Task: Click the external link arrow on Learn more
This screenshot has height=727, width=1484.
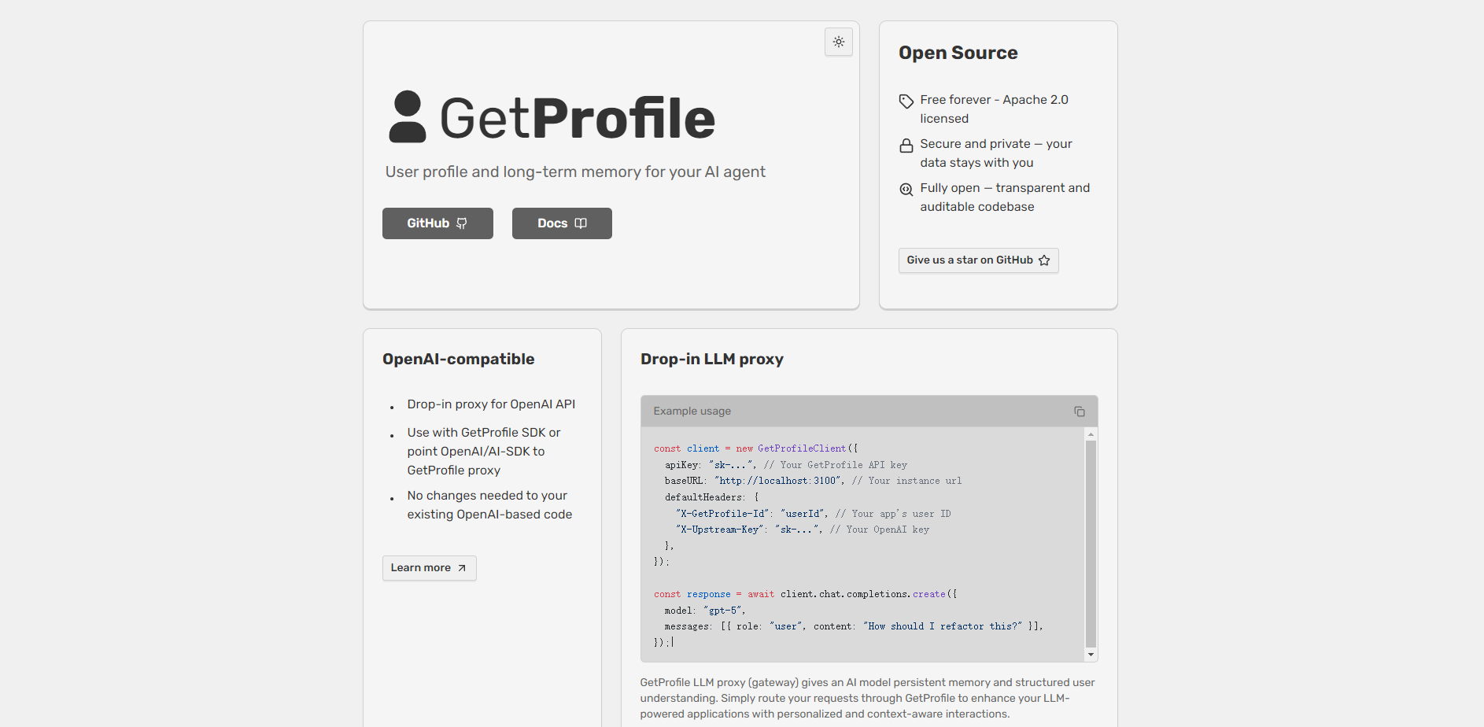Action: pyautogui.click(x=463, y=567)
